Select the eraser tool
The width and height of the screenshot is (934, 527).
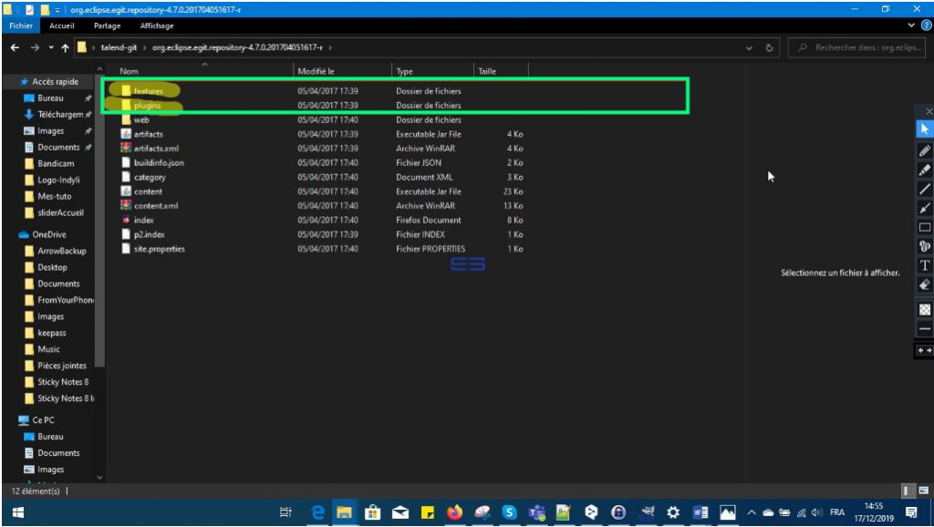pos(925,284)
